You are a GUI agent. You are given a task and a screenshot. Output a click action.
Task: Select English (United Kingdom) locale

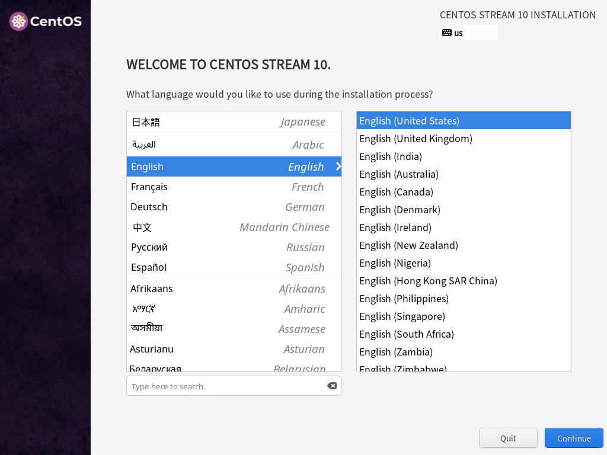pyautogui.click(x=464, y=139)
